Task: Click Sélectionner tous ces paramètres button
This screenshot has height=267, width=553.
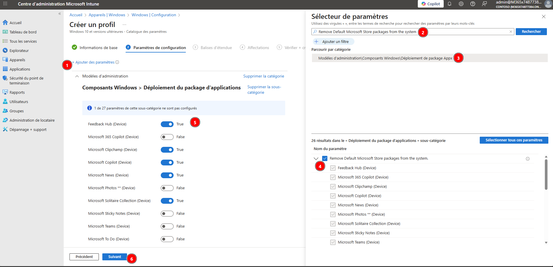Action: coord(514,140)
